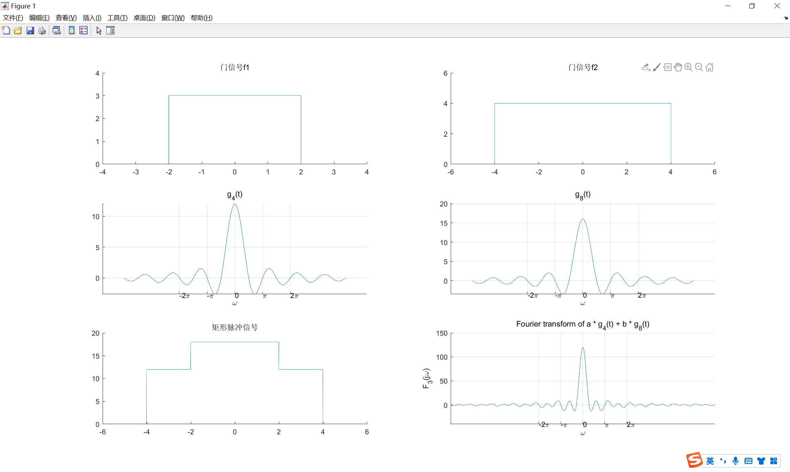Expand the axes Export dropdown icon
The height and width of the screenshot is (472, 790).
[x=646, y=67]
